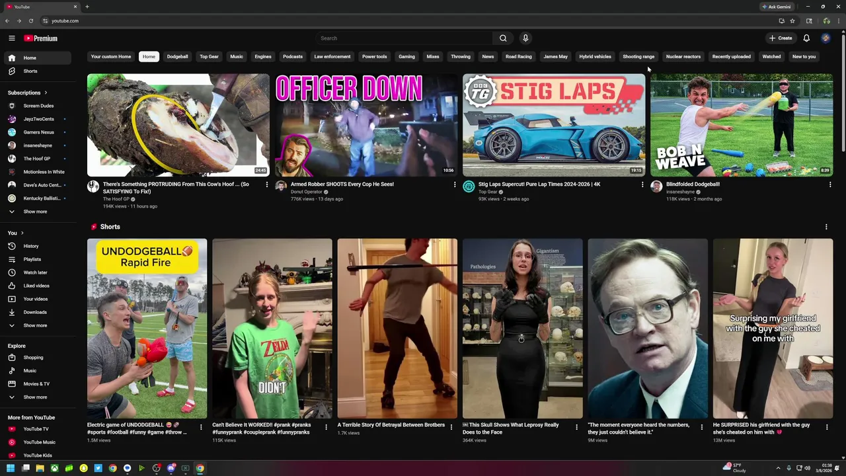Screen dimensions: 846x476
Task: Expand the Subscriptions heading chevron
Action: click(46, 93)
